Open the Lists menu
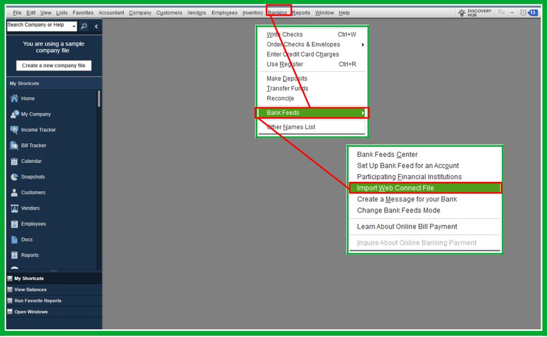Screen dimensions: 547x337 62,13
